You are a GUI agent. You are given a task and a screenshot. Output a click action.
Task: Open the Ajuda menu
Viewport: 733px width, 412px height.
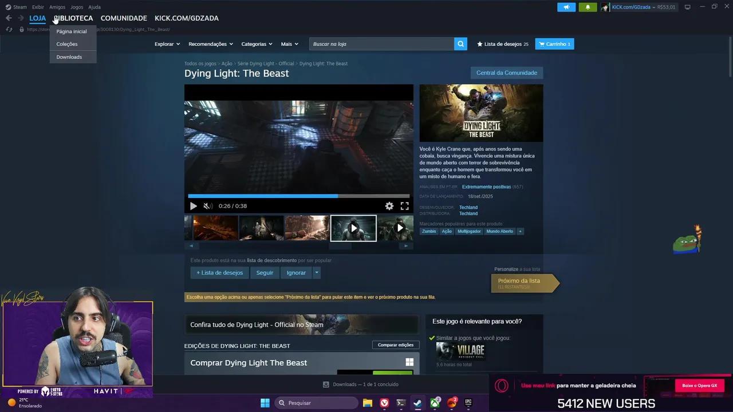[x=94, y=7]
